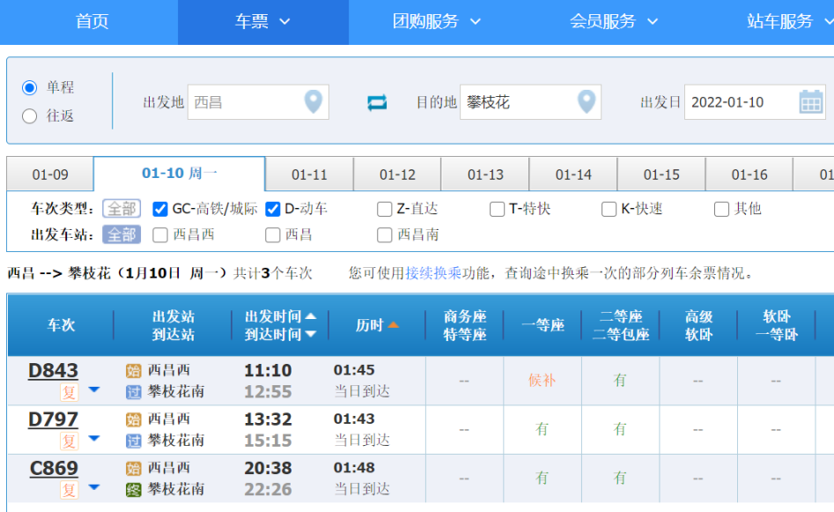This screenshot has height=512, width=834.
Task: Uncheck the GC-高铁/城际 checkbox
Action: 160,210
